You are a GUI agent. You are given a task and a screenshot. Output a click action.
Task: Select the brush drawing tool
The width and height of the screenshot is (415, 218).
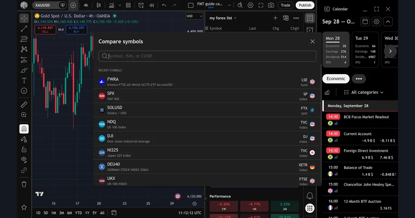24,70
